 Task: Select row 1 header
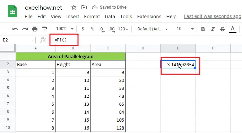(x=8, y=56)
